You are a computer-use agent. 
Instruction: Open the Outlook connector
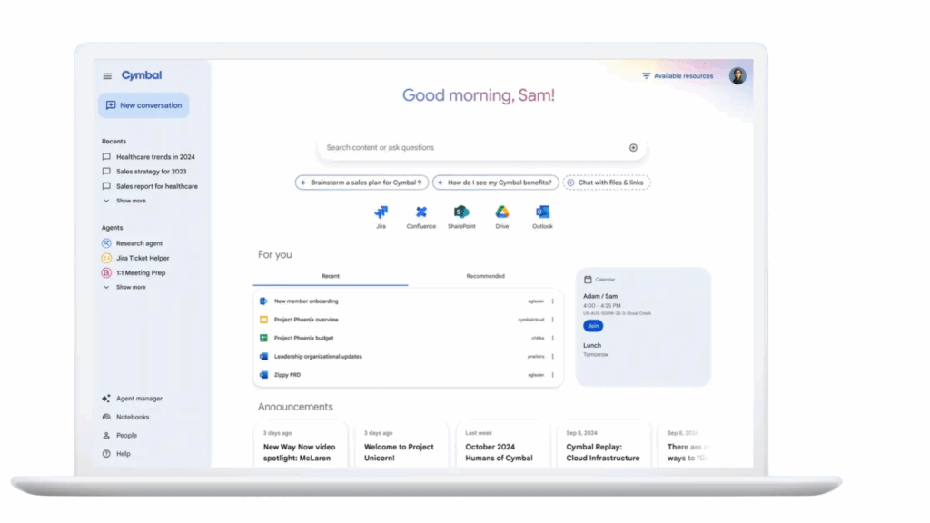(x=542, y=216)
